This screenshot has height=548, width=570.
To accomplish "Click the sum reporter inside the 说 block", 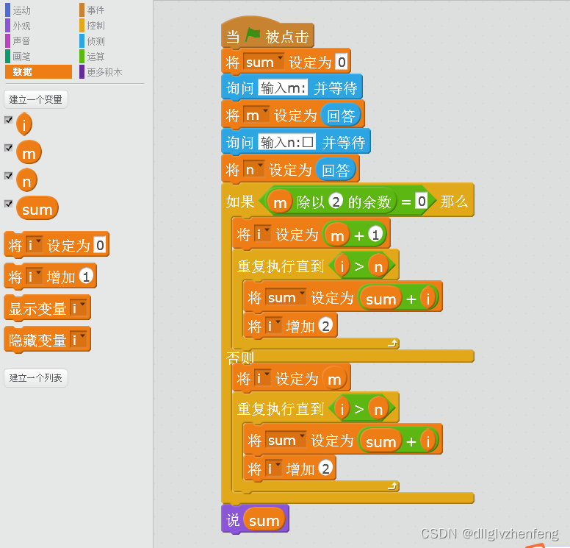I will tap(264, 520).
